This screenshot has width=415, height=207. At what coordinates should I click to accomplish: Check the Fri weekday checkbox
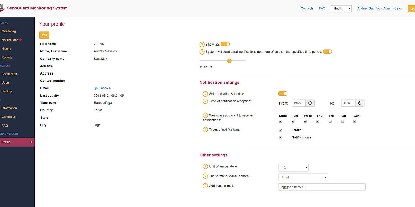[x=330, y=121]
